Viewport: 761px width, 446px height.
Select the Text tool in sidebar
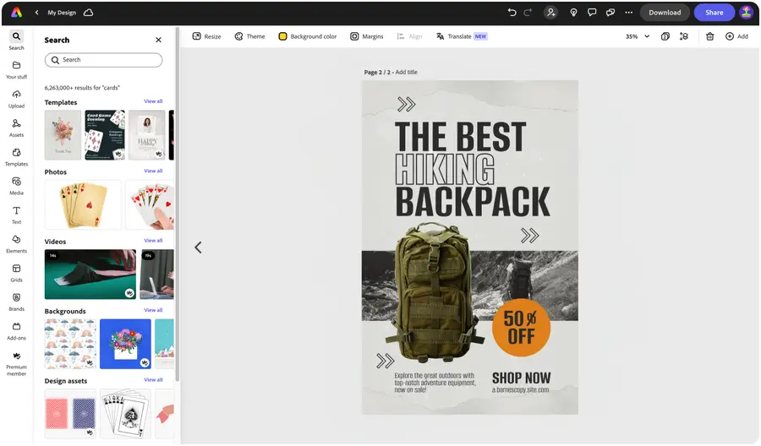(16, 215)
